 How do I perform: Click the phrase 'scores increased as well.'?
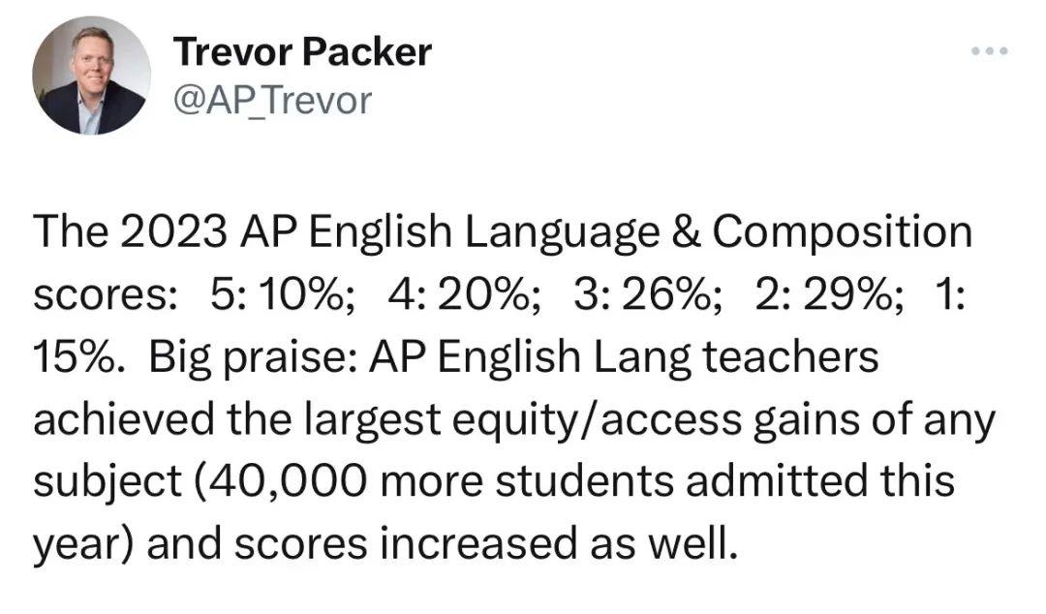486,543
